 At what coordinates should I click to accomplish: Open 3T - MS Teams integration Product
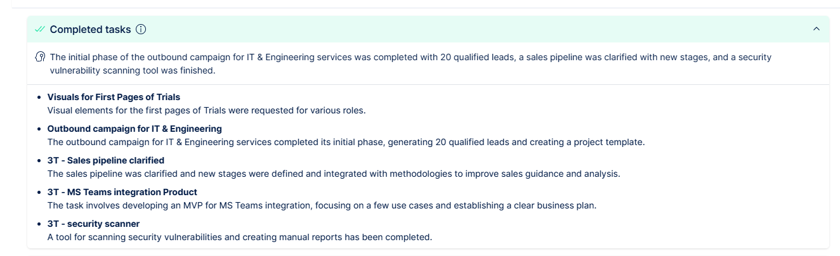(x=122, y=192)
